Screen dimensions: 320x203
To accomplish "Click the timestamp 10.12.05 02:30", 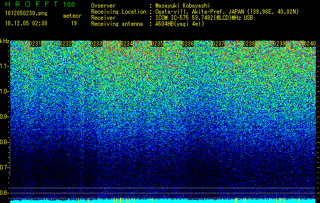I will click(26, 23).
